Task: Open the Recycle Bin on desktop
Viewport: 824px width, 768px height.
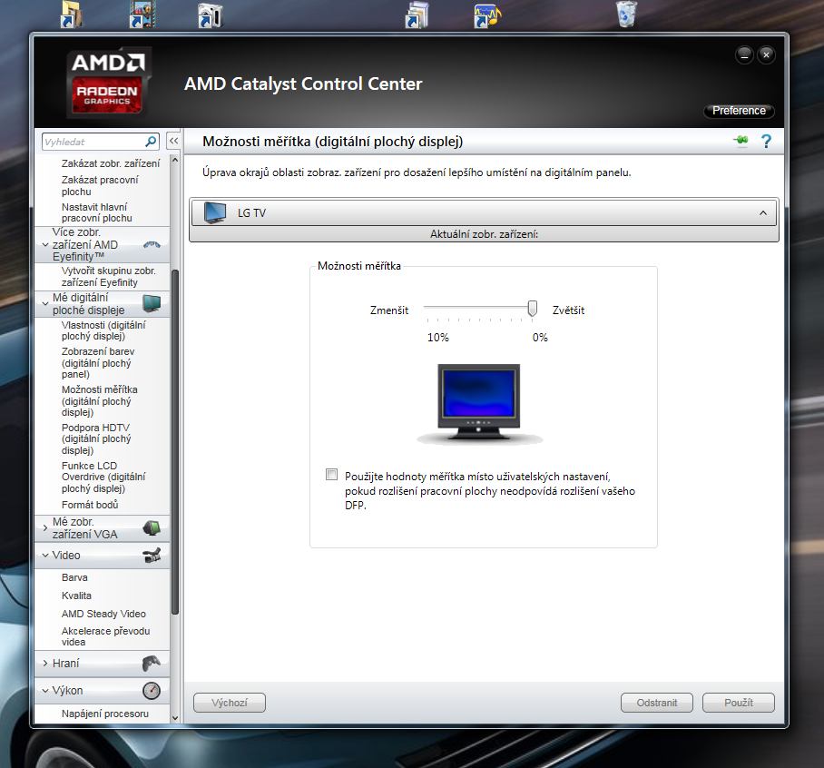Action: point(626,14)
